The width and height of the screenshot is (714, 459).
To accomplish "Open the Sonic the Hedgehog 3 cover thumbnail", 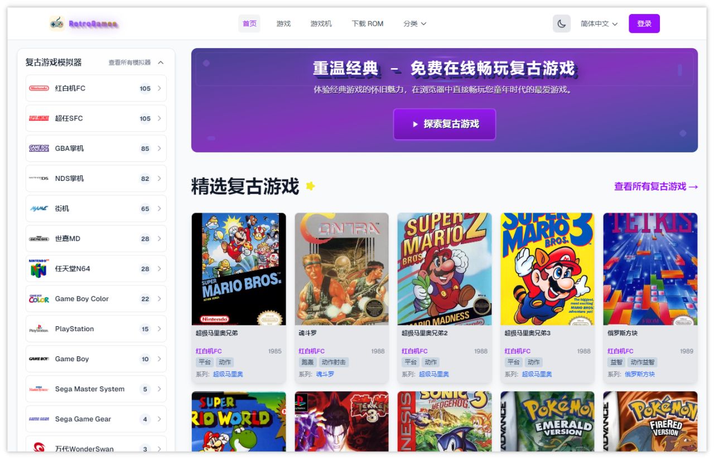I will coord(445,421).
